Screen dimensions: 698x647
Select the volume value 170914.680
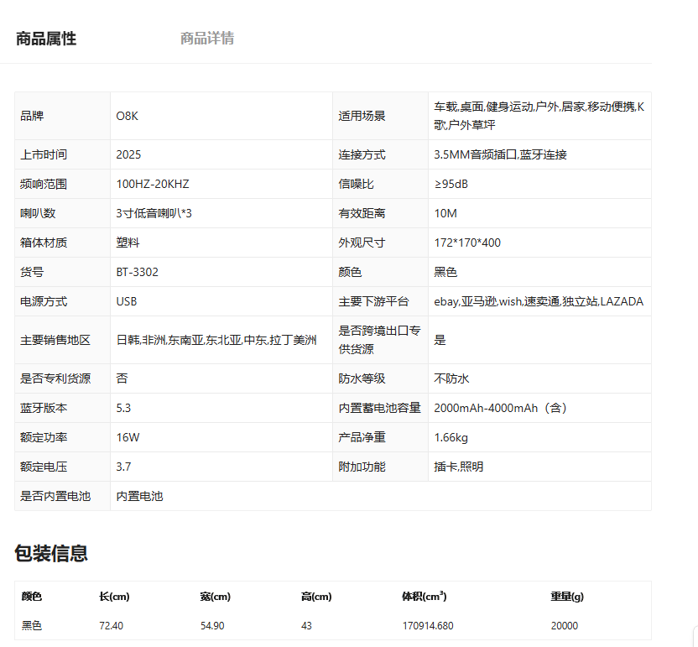(x=428, y=626)
